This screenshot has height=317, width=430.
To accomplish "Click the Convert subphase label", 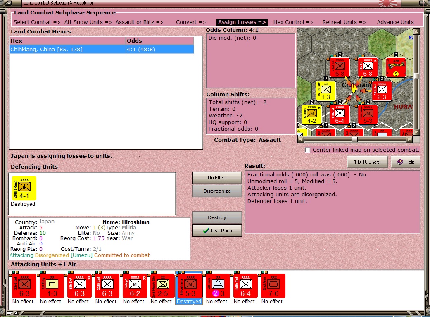I will [x=191, y=22].
